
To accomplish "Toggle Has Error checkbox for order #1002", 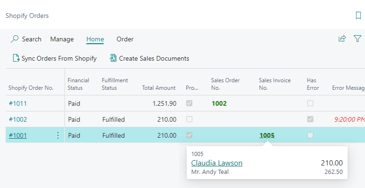I will pyautogui.click(x=310, y=119).
